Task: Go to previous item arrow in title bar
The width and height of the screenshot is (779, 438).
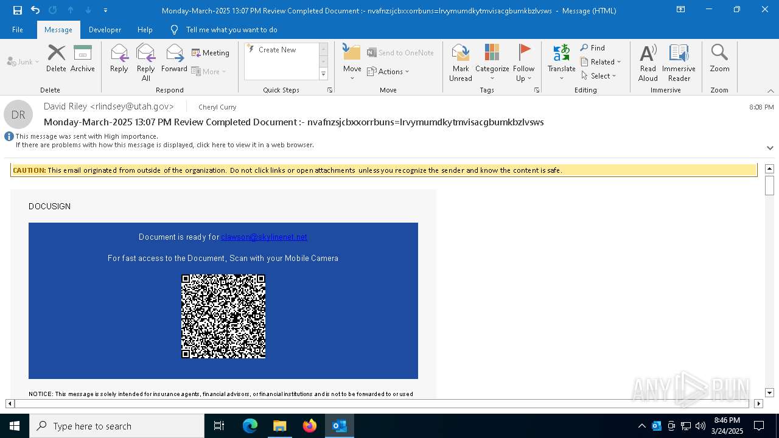Action: click(71, 10)
